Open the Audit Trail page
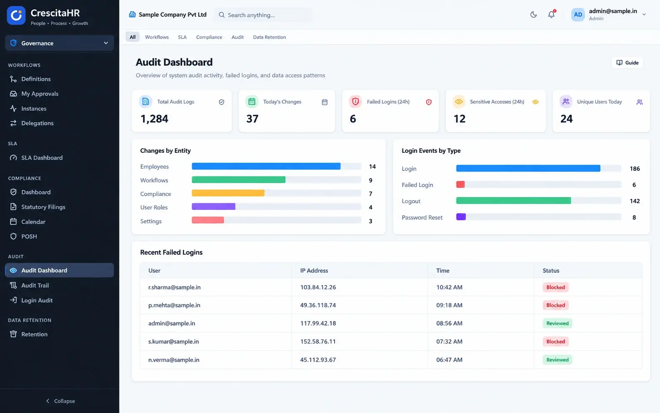Screen dimensions: 660x413 (60, 285)
